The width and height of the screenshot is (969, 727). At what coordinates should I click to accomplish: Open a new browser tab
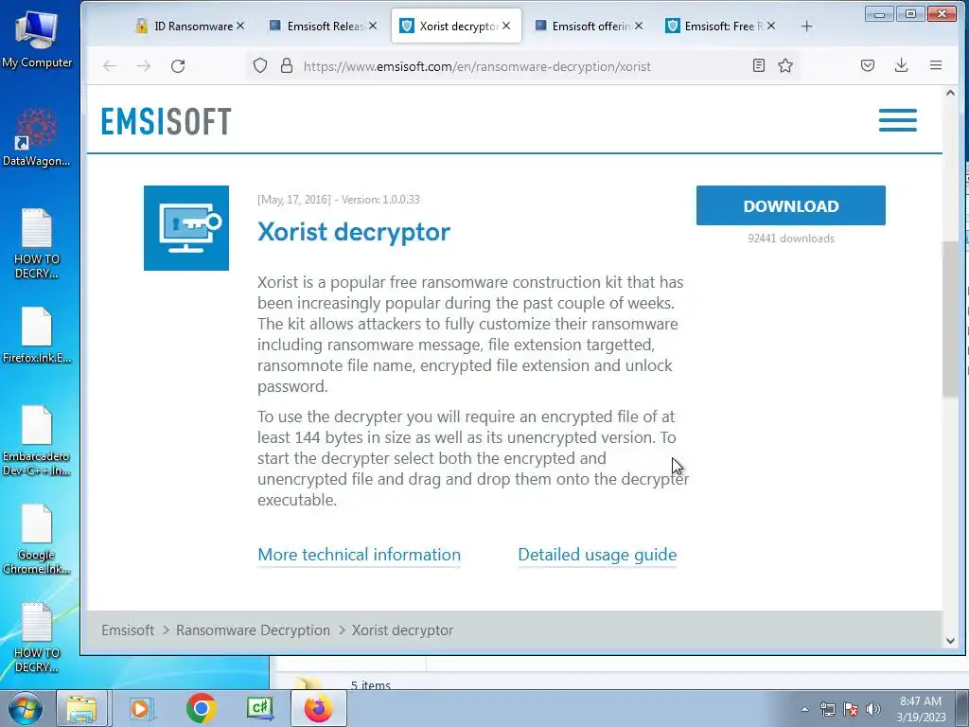pos(806,26)
